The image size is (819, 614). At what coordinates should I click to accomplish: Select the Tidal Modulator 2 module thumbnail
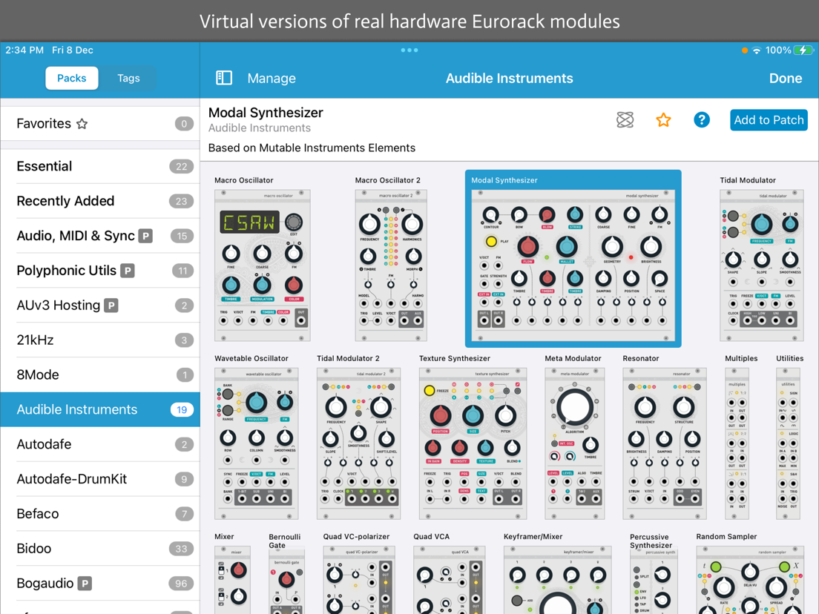tap(358, 443)
